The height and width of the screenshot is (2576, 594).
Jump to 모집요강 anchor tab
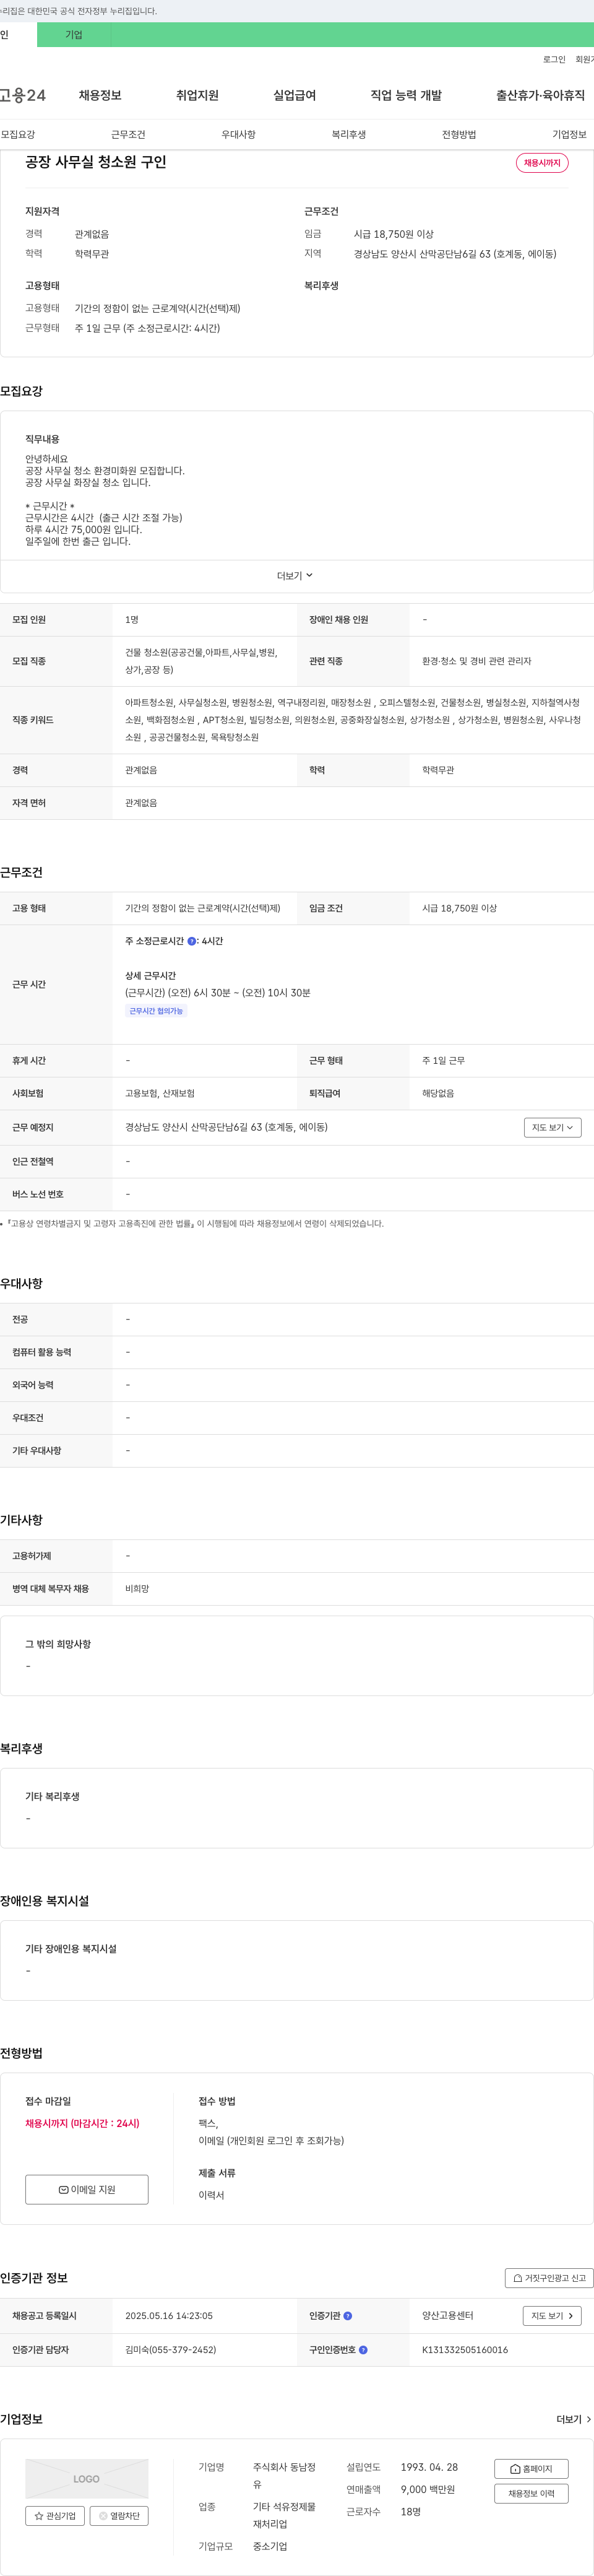pyautogui.click(x=18, y=135)
